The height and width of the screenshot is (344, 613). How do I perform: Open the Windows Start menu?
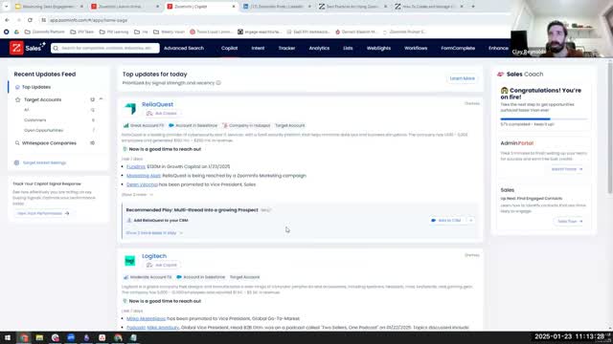pyautogui.click(x=8, y=337)
